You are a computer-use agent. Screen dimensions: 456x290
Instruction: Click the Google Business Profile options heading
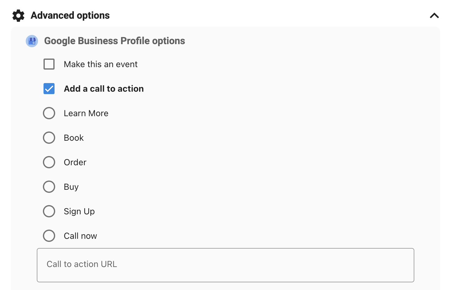coord(114,41)
